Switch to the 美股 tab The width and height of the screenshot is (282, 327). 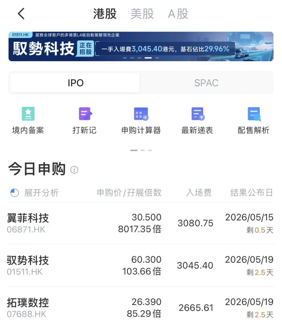[x=142, y=14]
